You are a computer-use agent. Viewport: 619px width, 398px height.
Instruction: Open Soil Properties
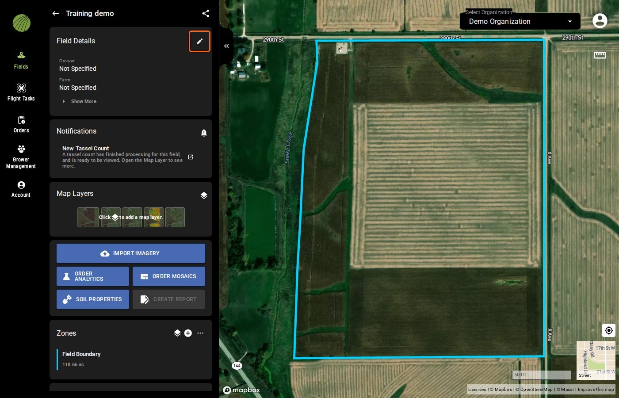click(93, 299)
